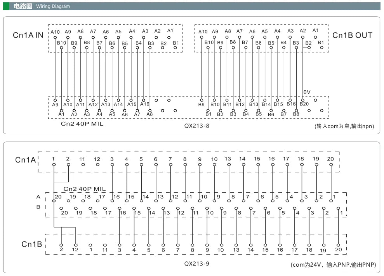Select the Cn1B OUT connector label
The width and height of the screenshot is (384, 276).
click(x=352, y=35)
